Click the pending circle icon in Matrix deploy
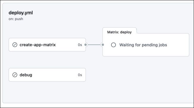The width and height of the screenshot is (194, 108). 113,45
